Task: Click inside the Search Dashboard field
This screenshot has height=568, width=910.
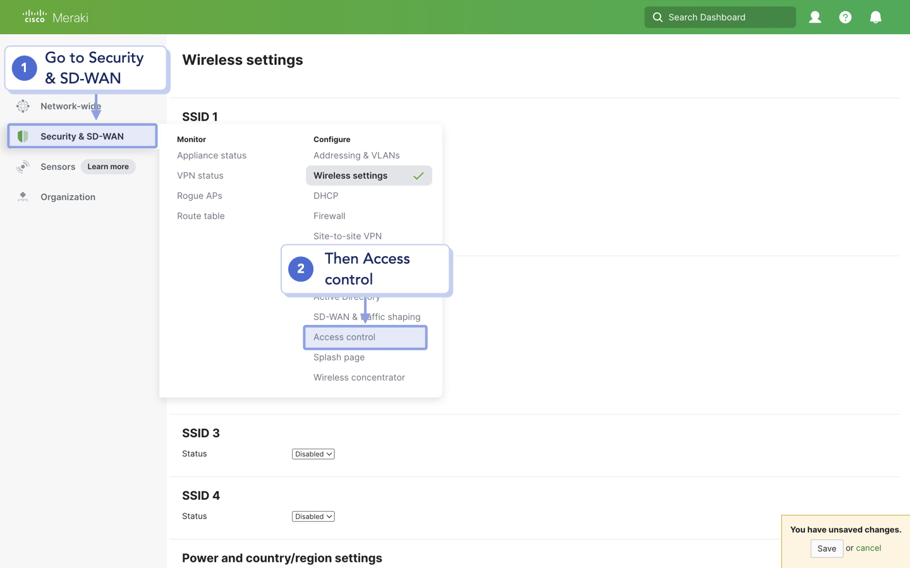Action: (720, 17)
